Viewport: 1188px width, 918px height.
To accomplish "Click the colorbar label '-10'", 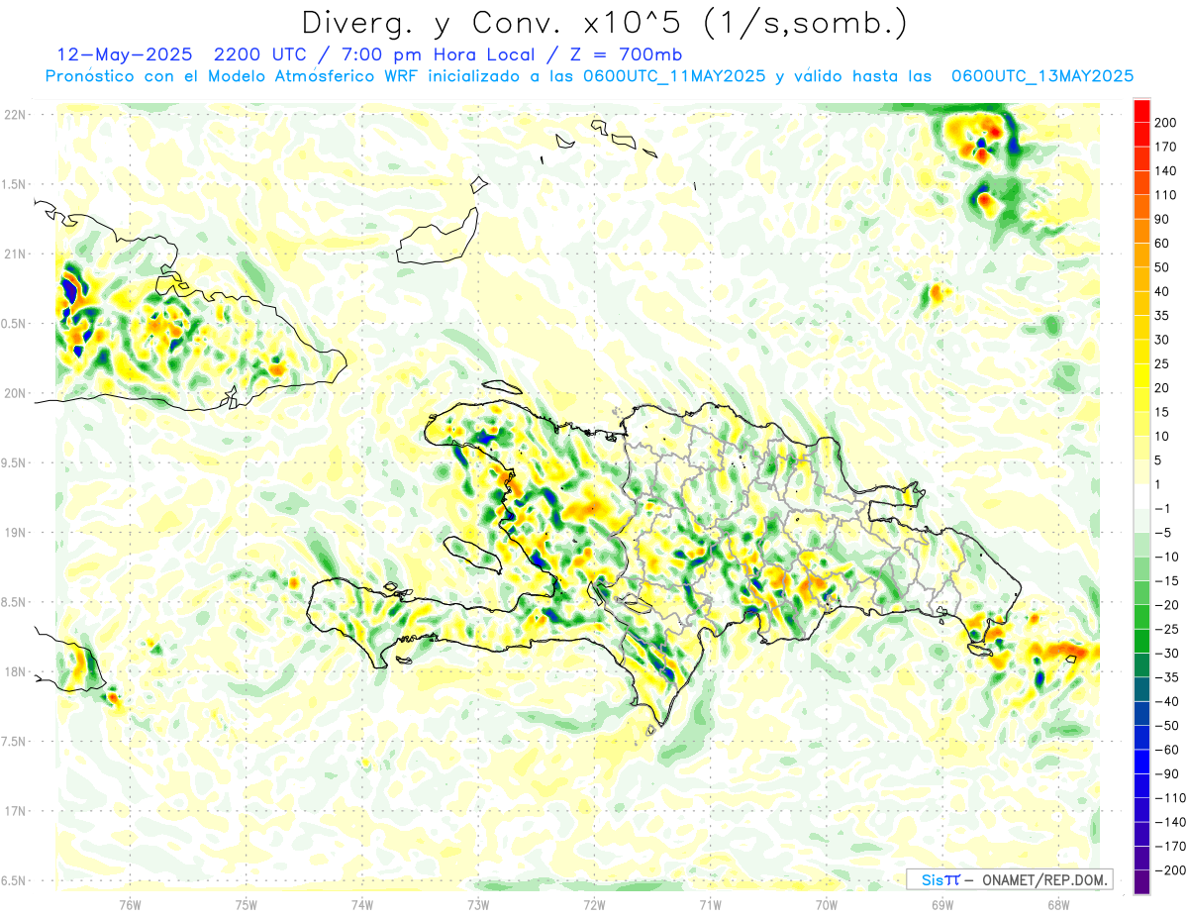I will (1165, 557).
